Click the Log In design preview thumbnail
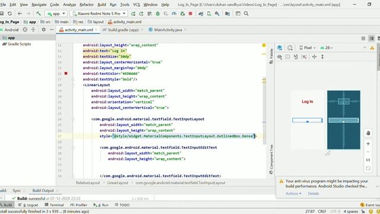The width and height of the screenshot is (380, 214). pyautogui.click(x=308, y=120)
